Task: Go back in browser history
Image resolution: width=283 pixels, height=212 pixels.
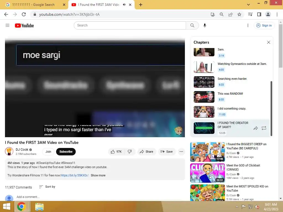Action: coord(6,14)
